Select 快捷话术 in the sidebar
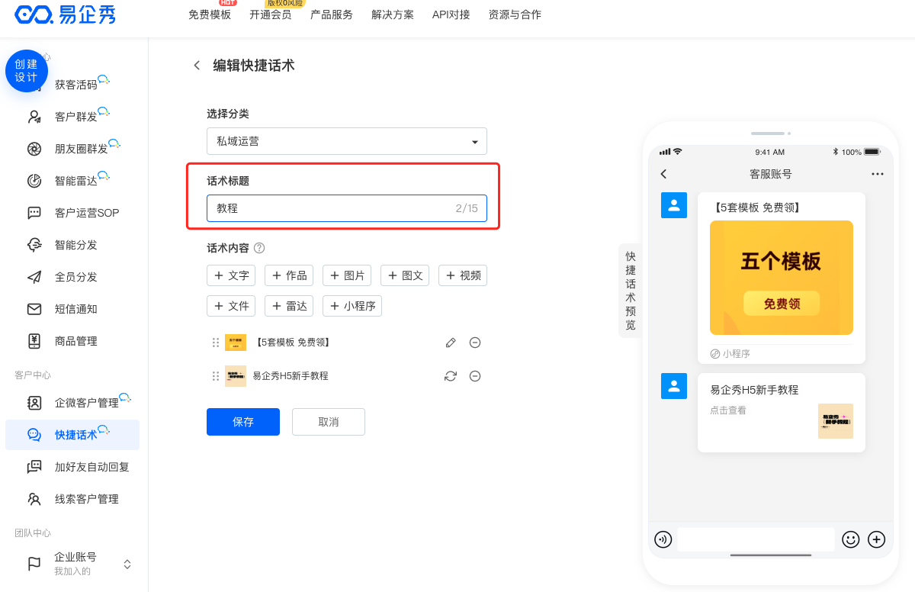The image size is (915, 592). (72, 435)
